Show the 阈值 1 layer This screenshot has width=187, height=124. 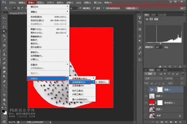146,90
